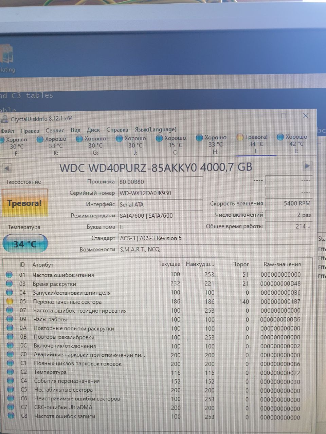
Task: Click the Порог column header
Action: tap(240, 264)
